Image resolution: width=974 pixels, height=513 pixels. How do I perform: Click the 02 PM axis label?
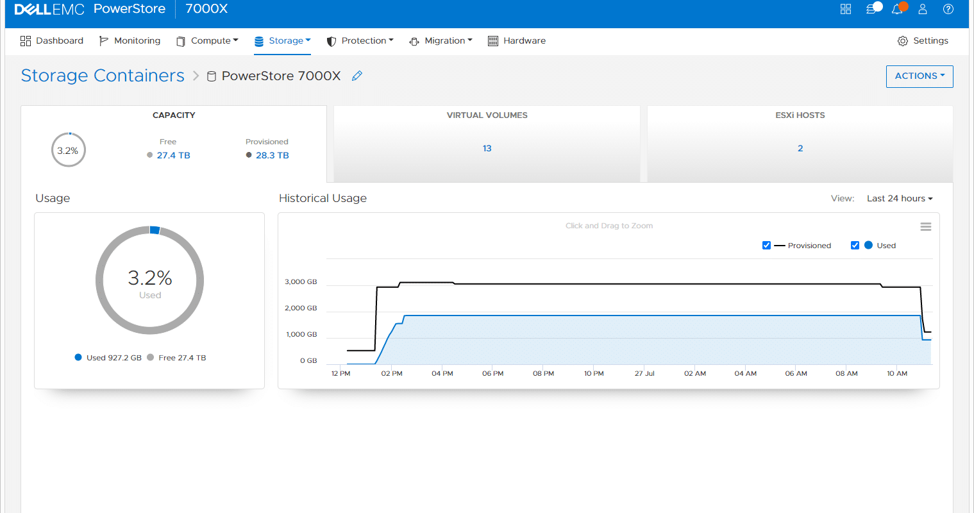[x=392, y=374]
